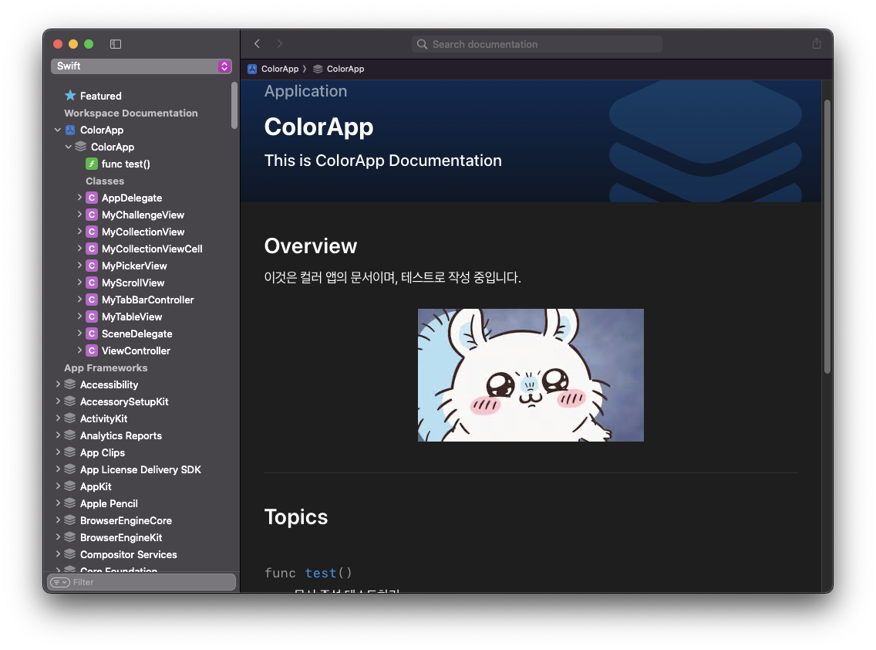Image resolution: width=876 pixels, height=650 pixels.
Task: Expand the AccessorySetupKit framework
Action: point(58,401)
